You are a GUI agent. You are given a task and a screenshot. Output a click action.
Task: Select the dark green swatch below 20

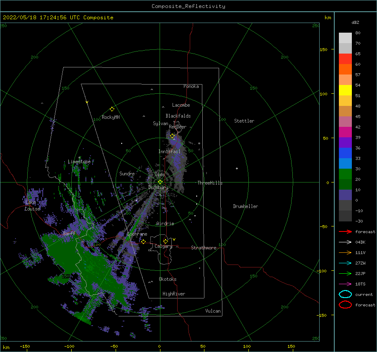point(345,184)
